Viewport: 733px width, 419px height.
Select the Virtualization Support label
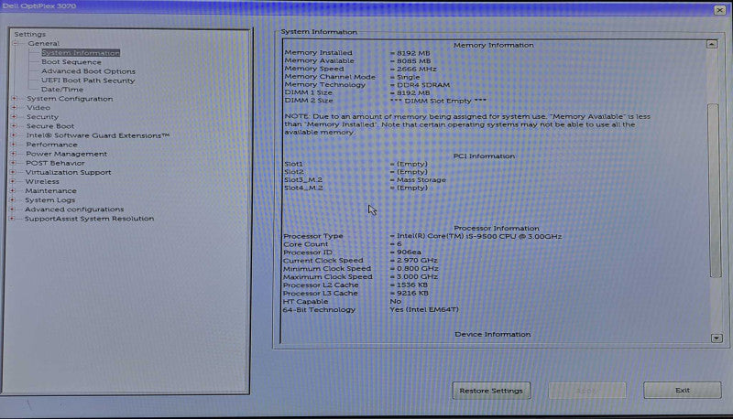click(68, 172)
